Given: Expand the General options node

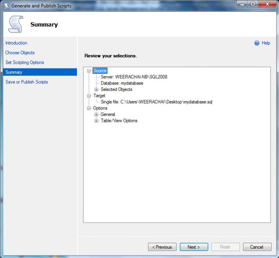Looking at the screenshot, I should point(96,115).
